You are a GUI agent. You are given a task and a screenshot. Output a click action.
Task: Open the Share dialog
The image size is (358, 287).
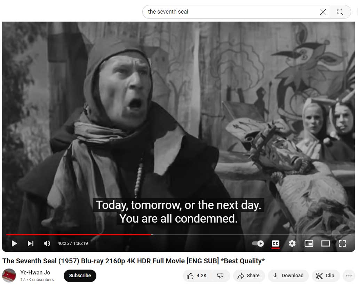pyautogui.click(x=249, y=276)
